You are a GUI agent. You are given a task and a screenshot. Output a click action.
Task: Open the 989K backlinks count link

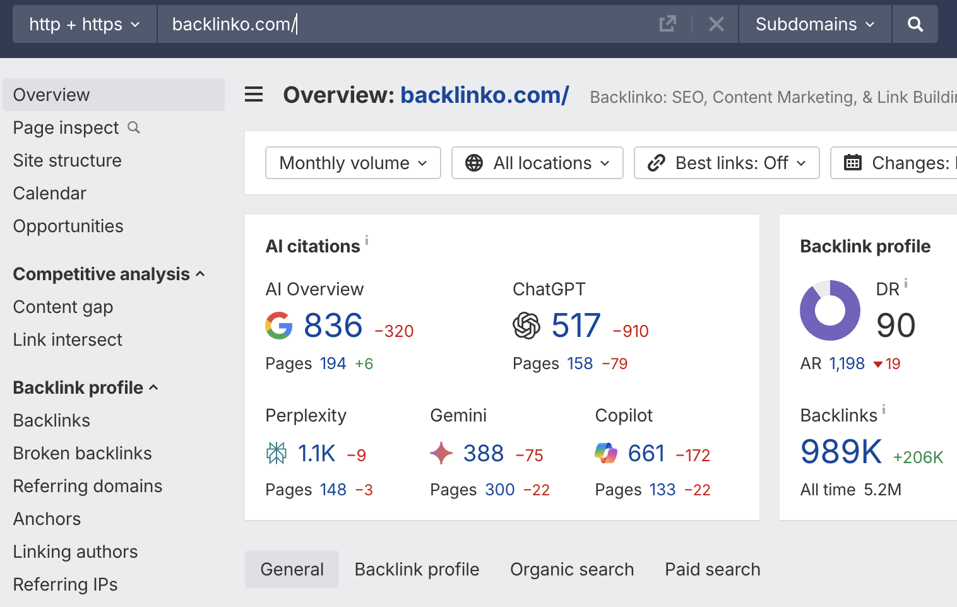click(841, 452)
